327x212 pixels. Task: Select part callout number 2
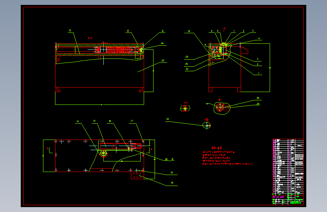point(258,64)
